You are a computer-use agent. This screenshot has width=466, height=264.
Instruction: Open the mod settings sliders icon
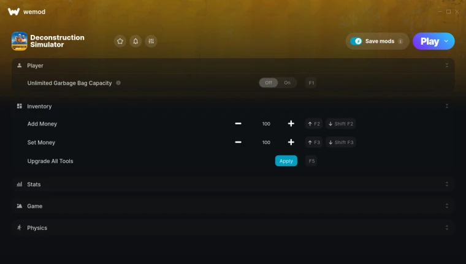pos(151,41)
